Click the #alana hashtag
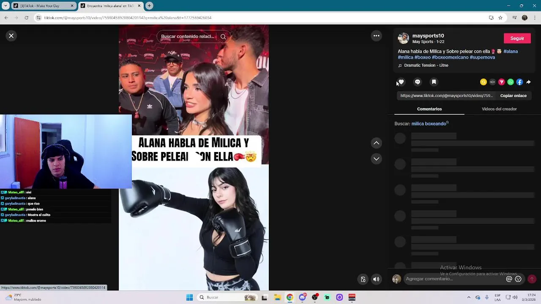The image size is (541, 304). point(511,51)
